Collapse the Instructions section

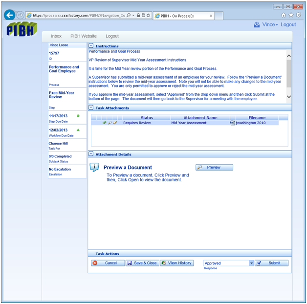tap(91, 46)
